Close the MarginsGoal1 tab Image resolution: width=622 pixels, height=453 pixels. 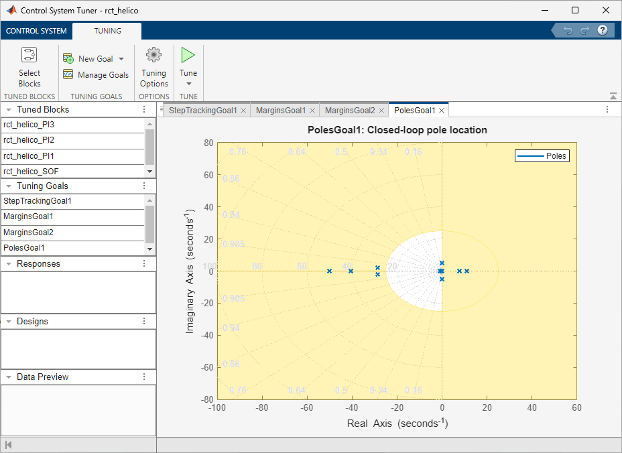coord(313,110)
